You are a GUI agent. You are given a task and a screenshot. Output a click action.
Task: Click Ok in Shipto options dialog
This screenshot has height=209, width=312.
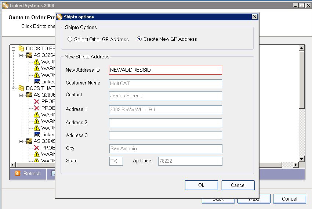(x=202, y=185)
